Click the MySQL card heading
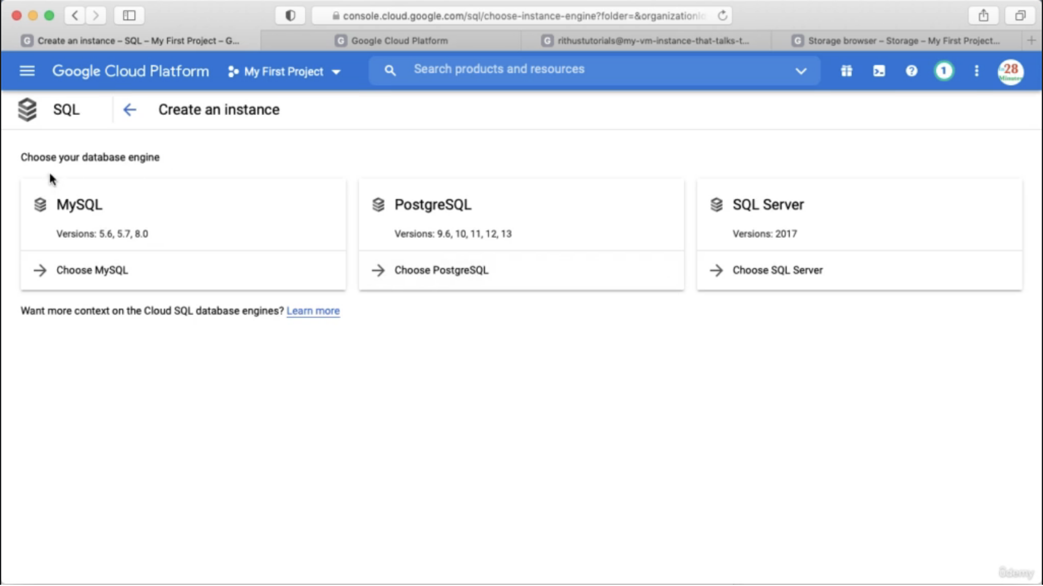This screenshot has width=1043, height=586. tap(79, 204)
